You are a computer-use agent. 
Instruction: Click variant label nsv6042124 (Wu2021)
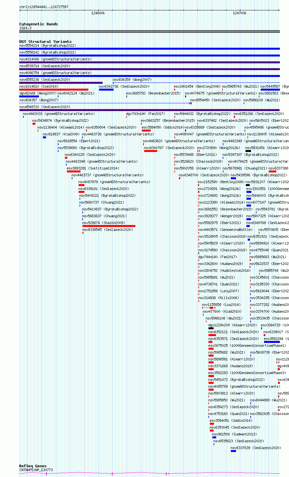(76, 94)
